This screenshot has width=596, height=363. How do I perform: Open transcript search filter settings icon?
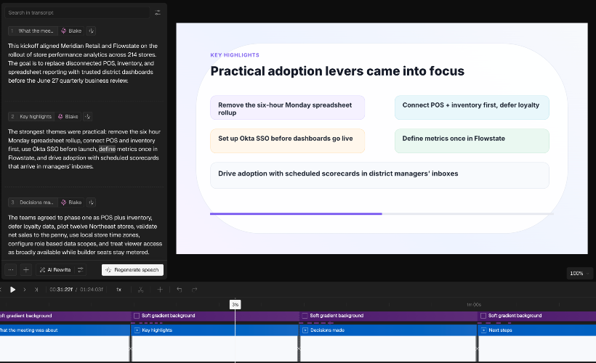158,12
